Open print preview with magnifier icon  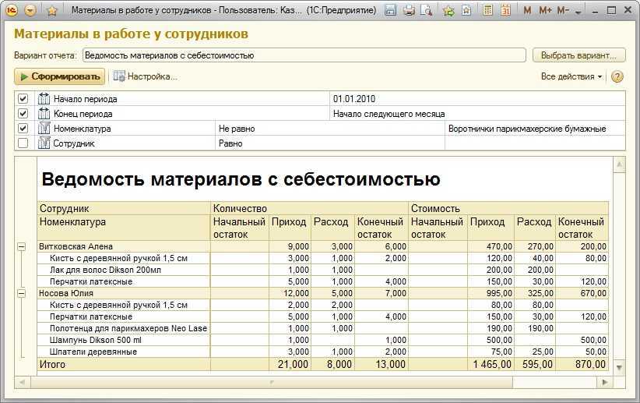pos(426,11)
